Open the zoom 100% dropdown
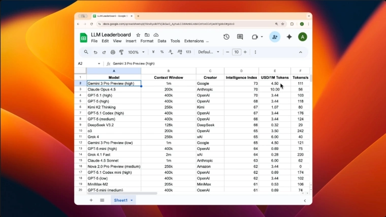 coord(136,52)
